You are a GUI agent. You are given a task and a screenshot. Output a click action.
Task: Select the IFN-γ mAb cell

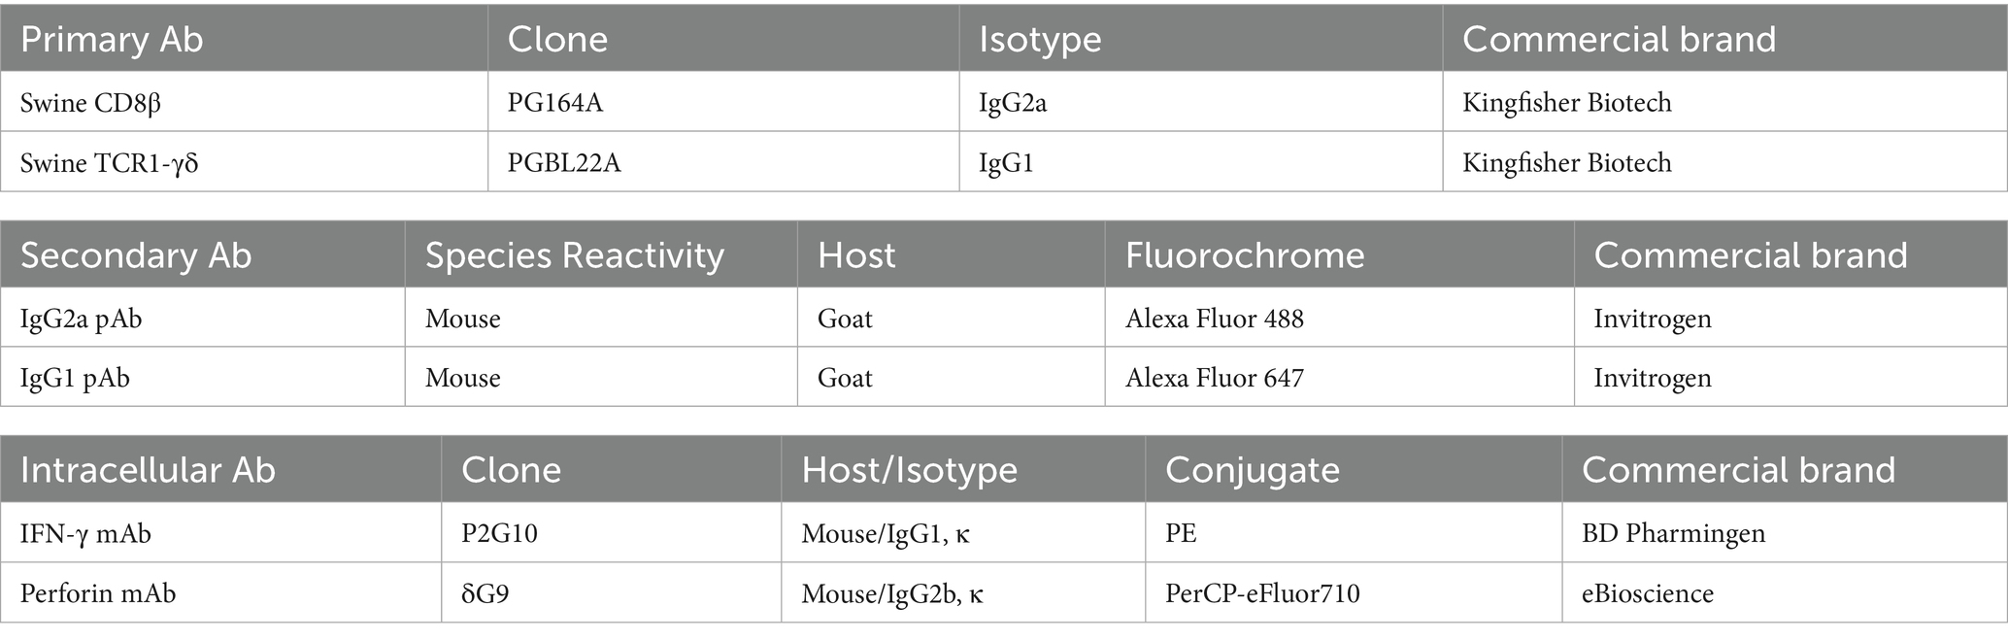point(85,533)
